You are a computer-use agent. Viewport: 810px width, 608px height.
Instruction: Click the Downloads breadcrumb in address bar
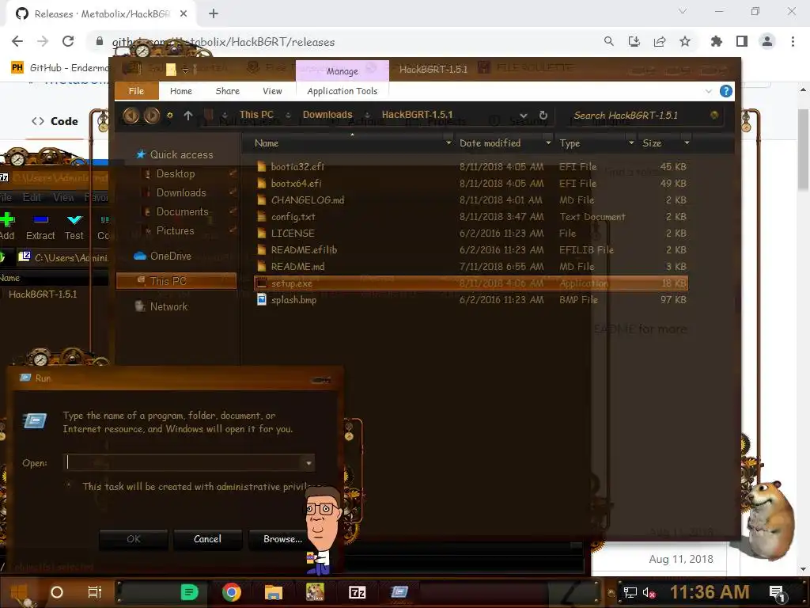tap(327, 115)
